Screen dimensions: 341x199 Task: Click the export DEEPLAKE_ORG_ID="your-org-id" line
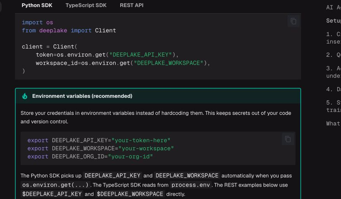[x=90, y=157]
